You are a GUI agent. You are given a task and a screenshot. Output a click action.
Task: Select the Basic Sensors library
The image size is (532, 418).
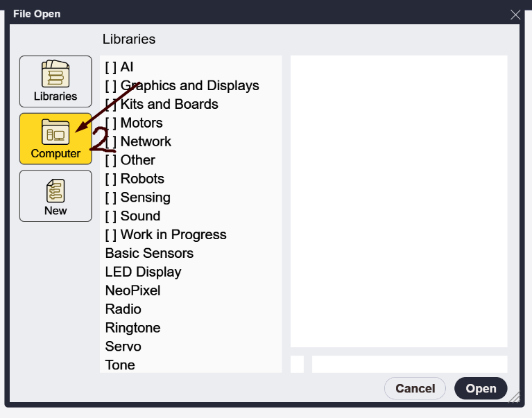[x=149, y=254]
